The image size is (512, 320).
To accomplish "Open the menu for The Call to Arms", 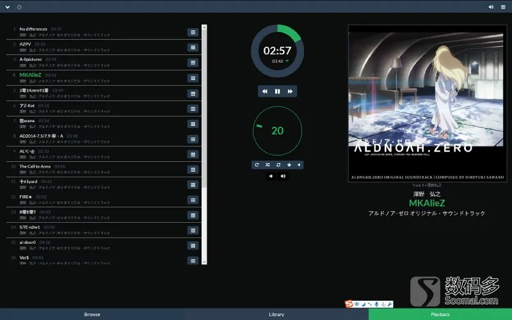I will click(x=193, y=170).
